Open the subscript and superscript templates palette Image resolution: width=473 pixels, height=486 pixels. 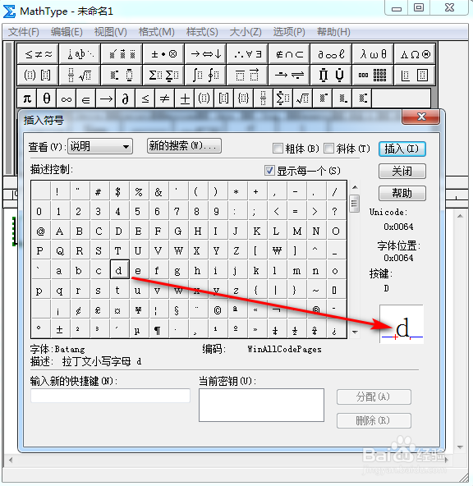coord(122,75)
